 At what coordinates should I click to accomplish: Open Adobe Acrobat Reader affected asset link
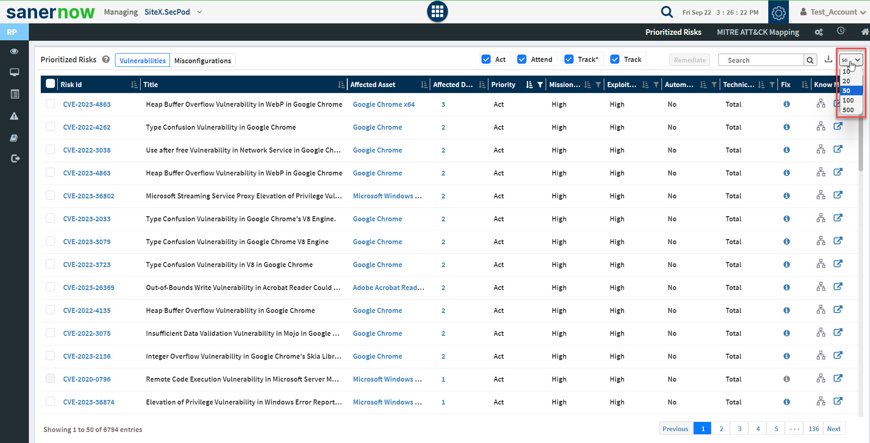coord(388,288)
